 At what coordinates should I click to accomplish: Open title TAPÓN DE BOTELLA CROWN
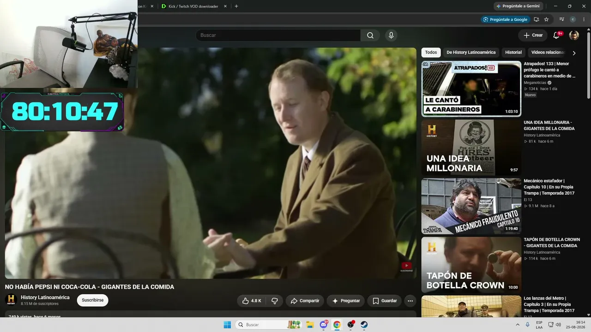pyautogui.click(x=552, y=243)
